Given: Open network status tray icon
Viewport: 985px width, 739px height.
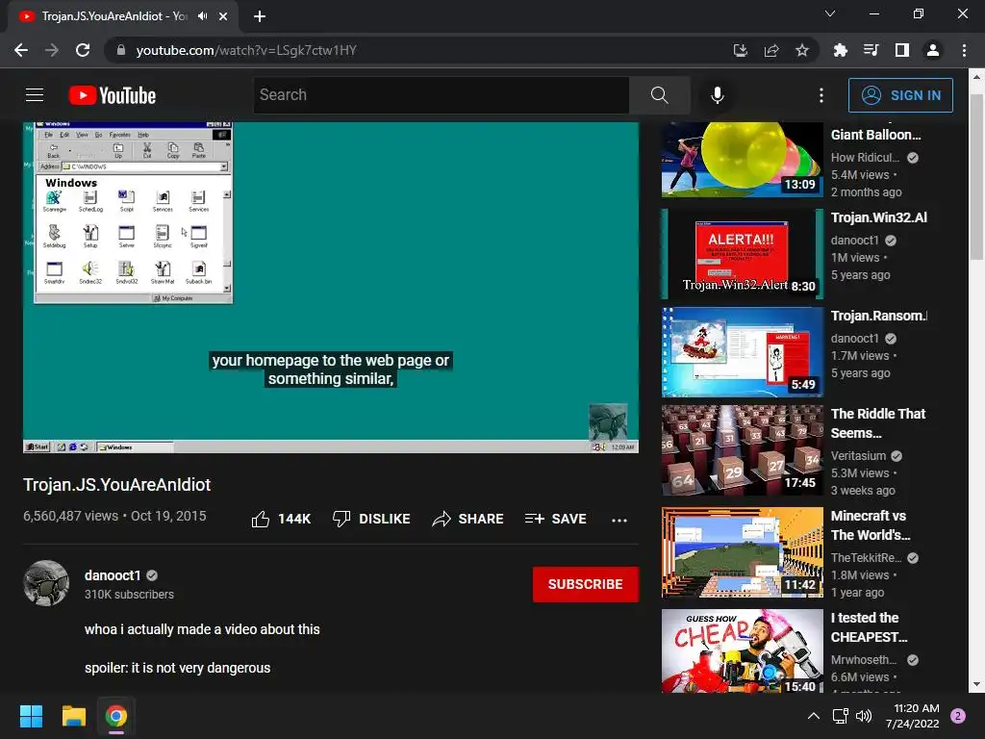Looking at the screenshot, I should click(x=840, y=716).
